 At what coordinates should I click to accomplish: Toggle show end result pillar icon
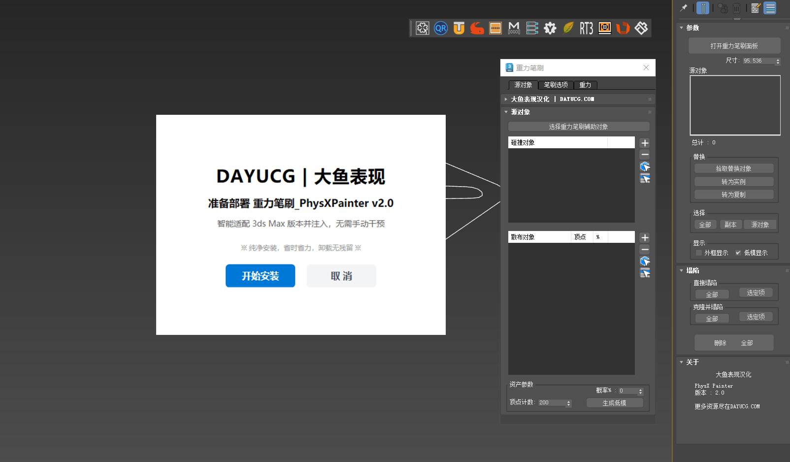click(x=703, y=8)
